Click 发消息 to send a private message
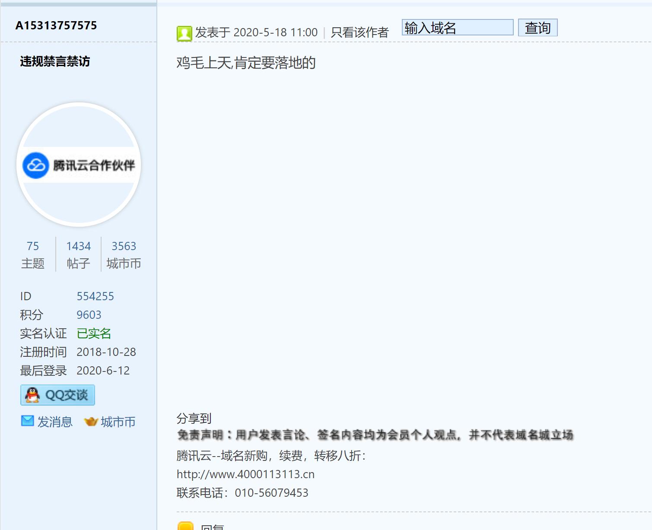Viewport: 652px width, 530px height. coord(56,422)
